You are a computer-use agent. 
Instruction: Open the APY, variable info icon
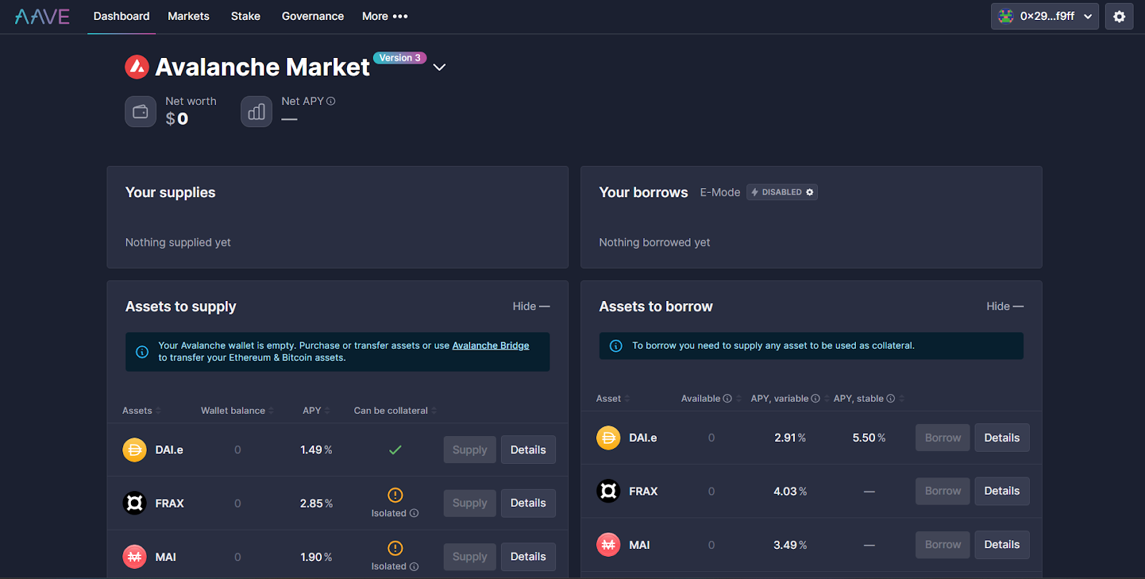(815, 399)
